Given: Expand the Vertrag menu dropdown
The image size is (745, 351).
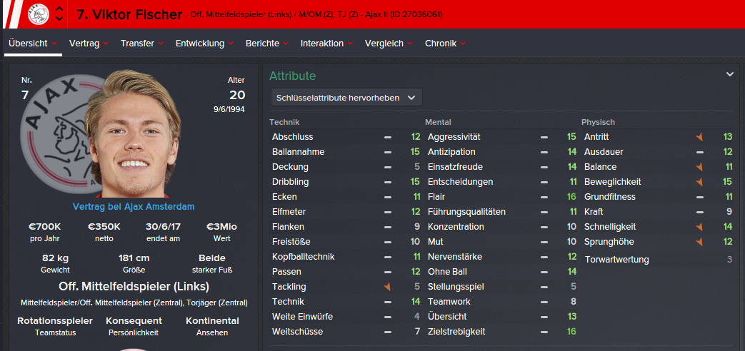Looking at the screenshot, I should coord(89,44).
